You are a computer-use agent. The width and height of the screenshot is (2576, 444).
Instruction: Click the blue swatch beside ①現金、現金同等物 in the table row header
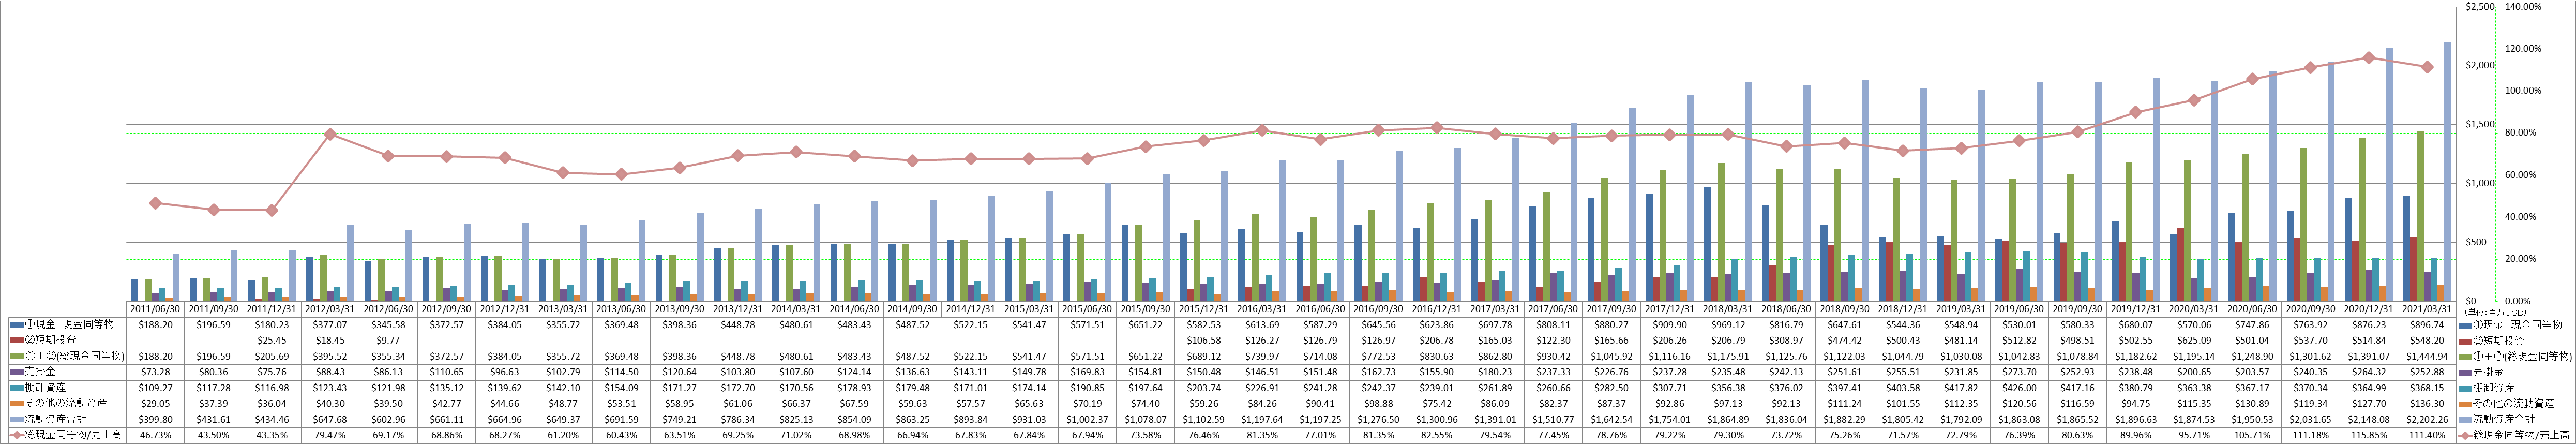(16, 325)
